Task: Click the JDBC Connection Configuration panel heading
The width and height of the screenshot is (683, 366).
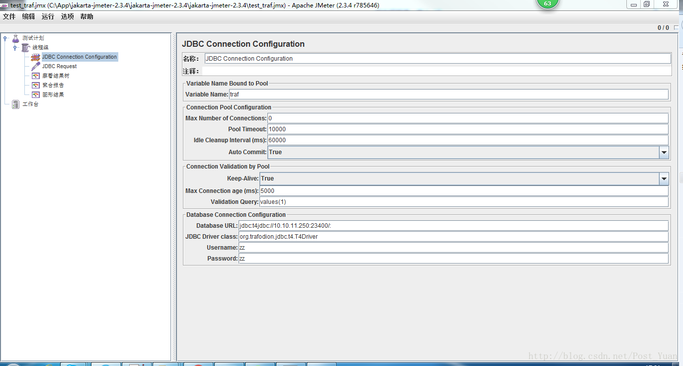Action: pos(243,44)
